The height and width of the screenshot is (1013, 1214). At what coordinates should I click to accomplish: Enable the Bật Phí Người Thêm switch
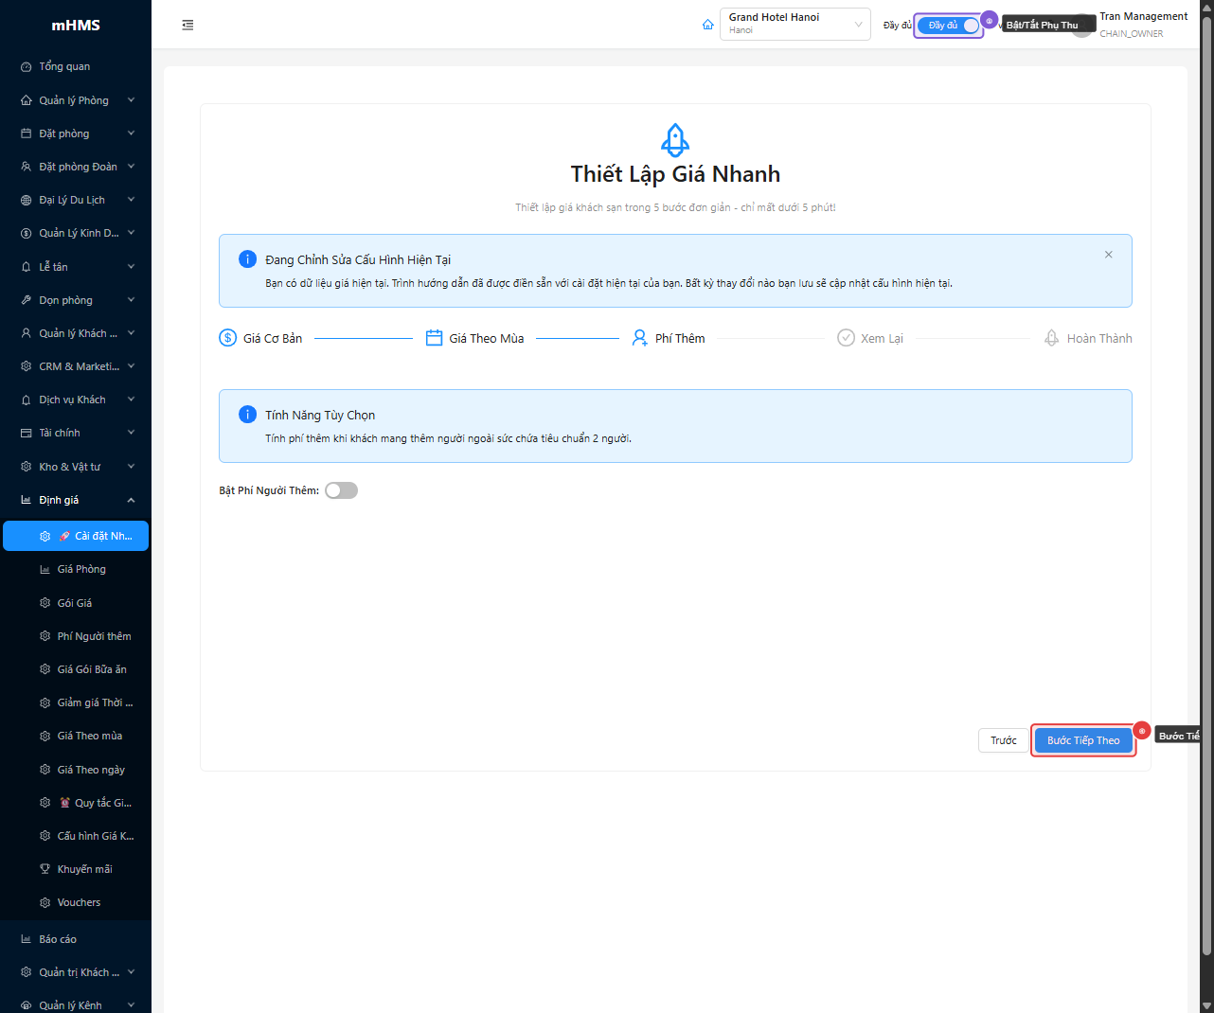pos(341,490)
